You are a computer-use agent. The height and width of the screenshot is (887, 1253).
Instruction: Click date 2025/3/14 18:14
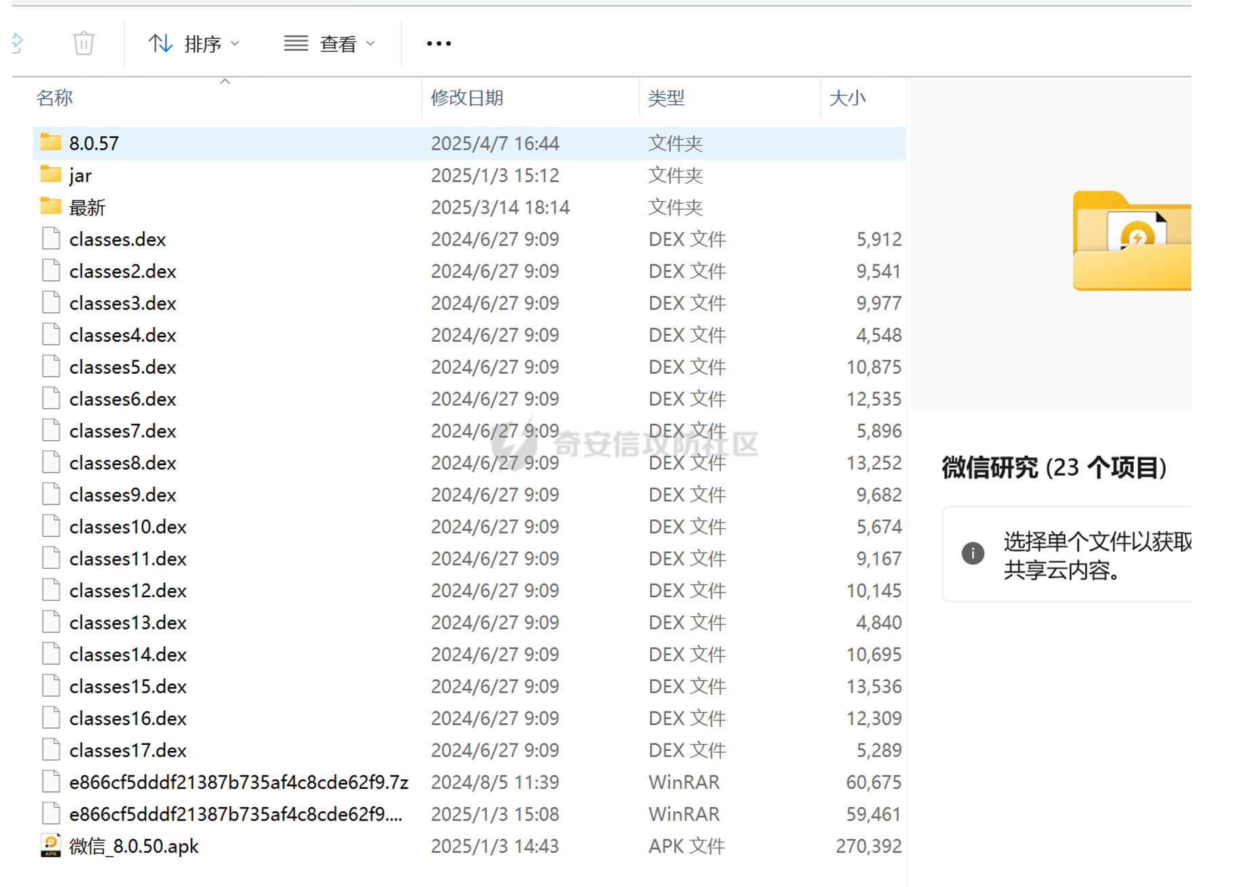click(x=500, y=207)
